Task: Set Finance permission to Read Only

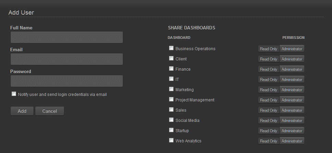Action: pos(268,69)
